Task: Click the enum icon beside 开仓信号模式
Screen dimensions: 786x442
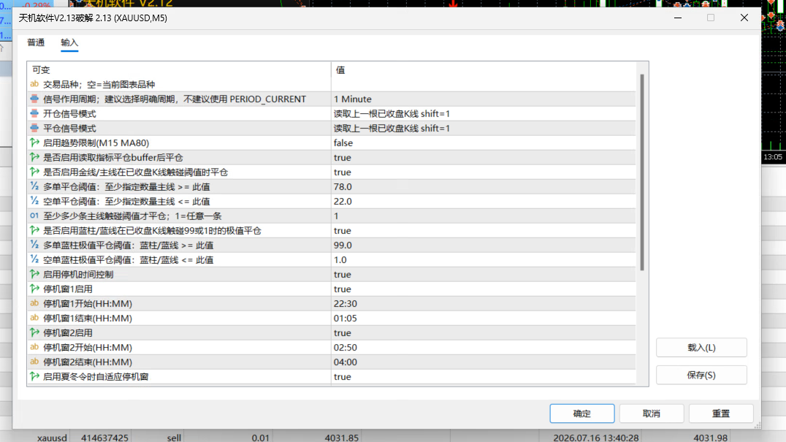Action: click(34, 113)
